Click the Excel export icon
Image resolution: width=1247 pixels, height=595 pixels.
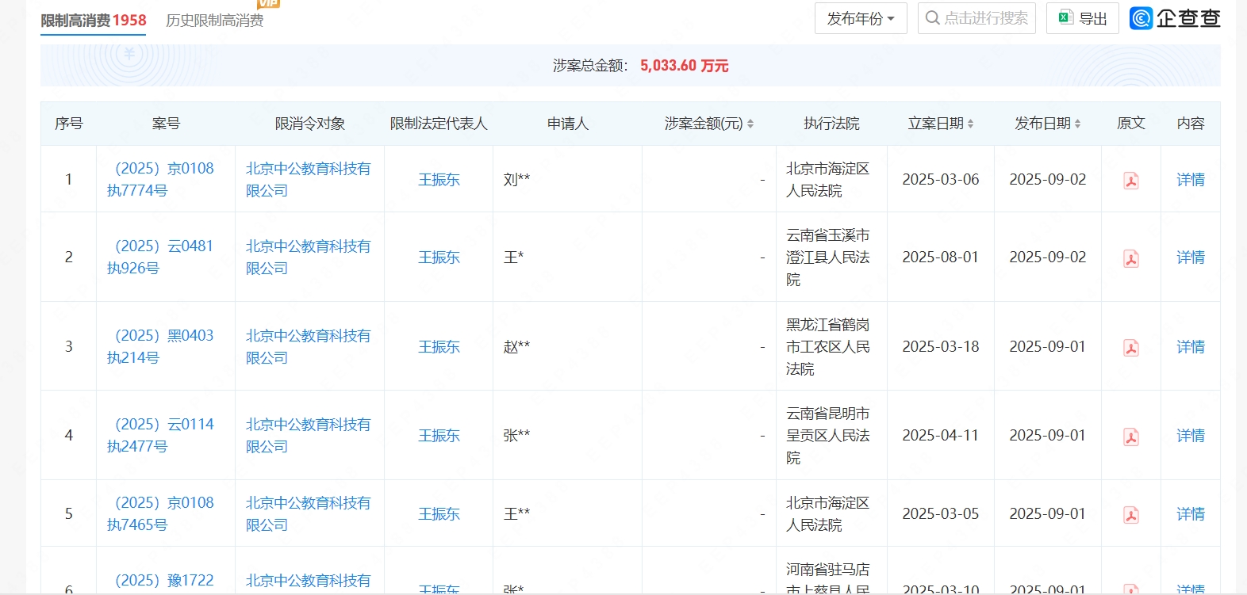pos(1065,17)
